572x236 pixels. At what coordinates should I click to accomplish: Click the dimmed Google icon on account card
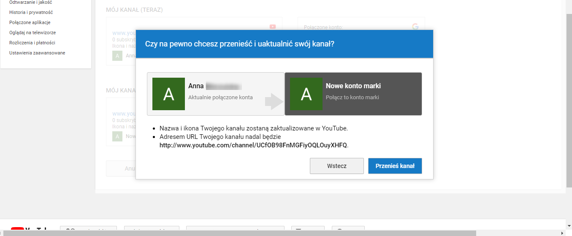point(415,27)
